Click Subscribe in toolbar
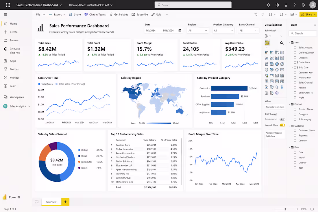The height and width of the screenshot is (212, 318). point(140,14)
